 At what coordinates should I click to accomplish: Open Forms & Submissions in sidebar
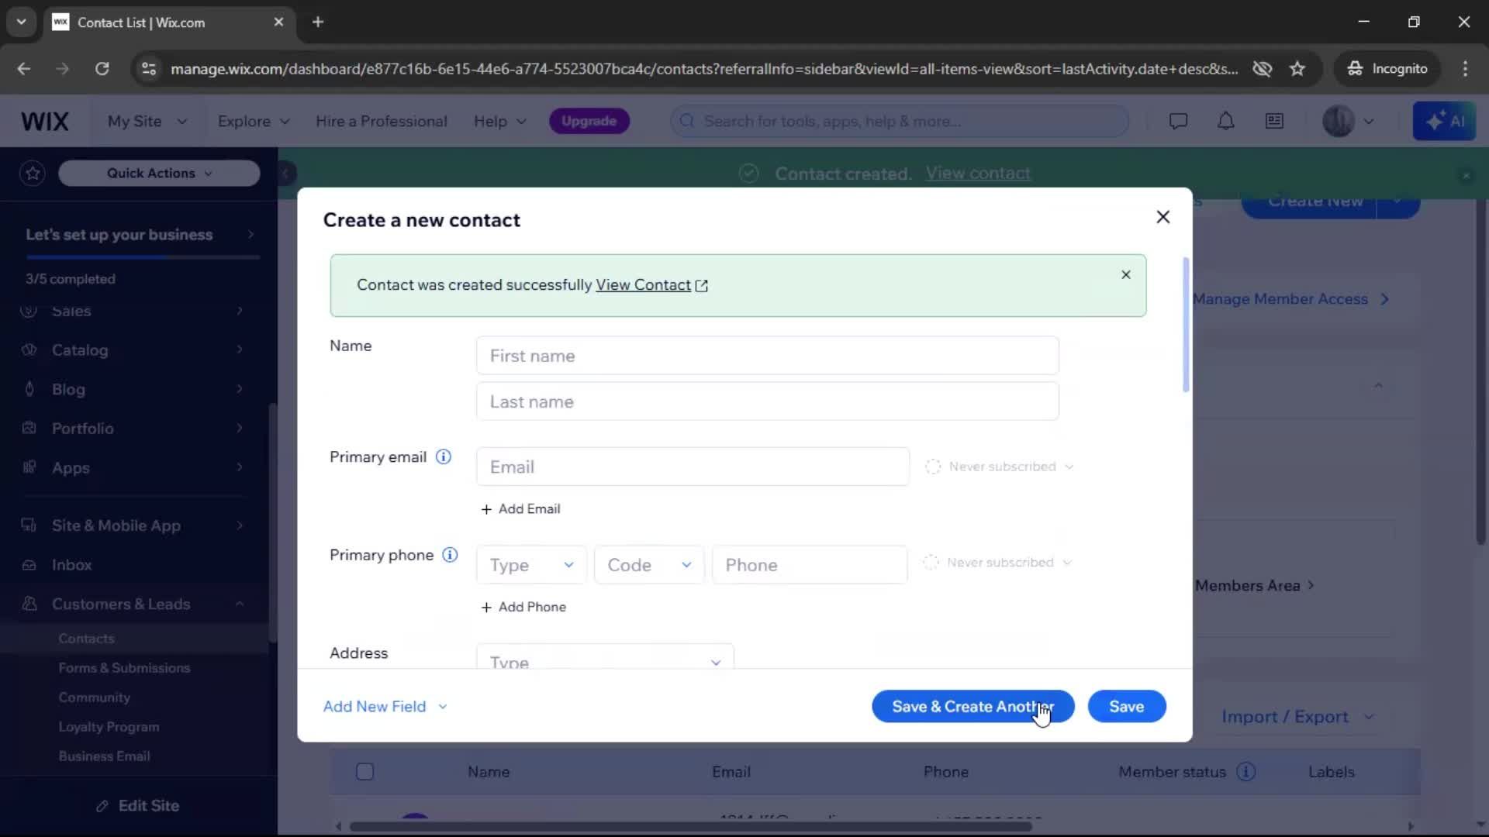124,668
